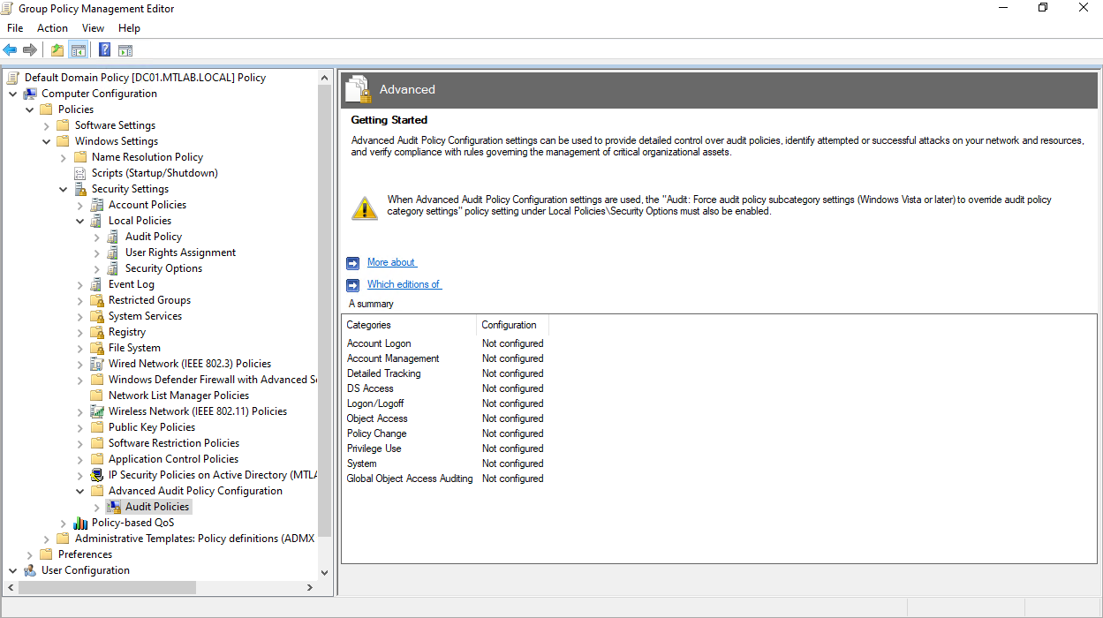Click the Back arrow toolbar icon
The image size is (1103, 618).
[11, 50]
